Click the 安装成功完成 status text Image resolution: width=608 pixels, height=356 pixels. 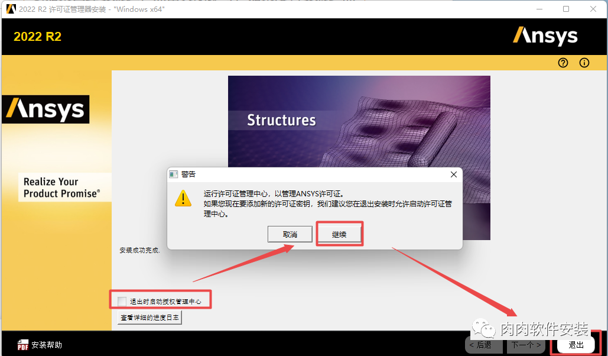tap(139, 250)
